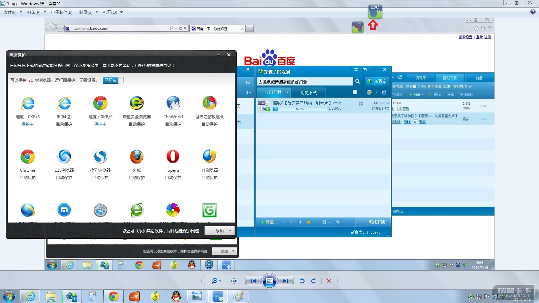
Task: Go to the previous photo
Action: point(253,281)
